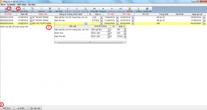Click the Trạng thái column header
Image resolution: width=207 pixels, height=110 pixels.
click(x=164, y=14)
